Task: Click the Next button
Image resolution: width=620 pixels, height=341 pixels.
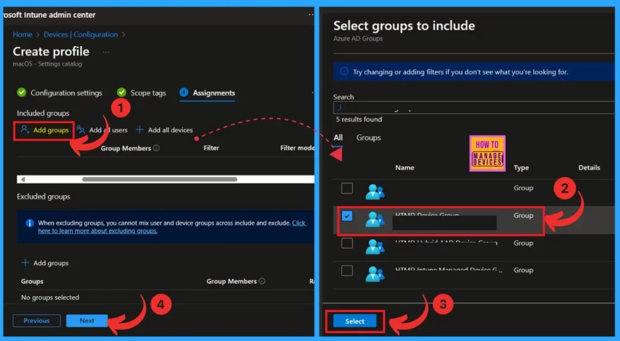Action: click(87, 320)
